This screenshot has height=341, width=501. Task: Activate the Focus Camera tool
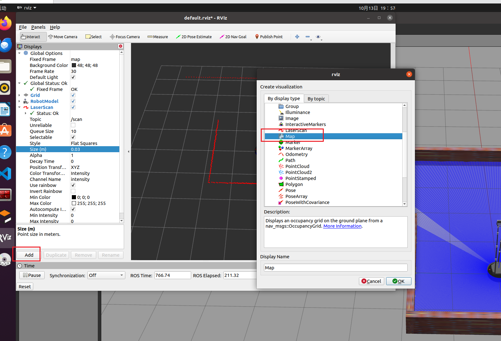(125, 37)
